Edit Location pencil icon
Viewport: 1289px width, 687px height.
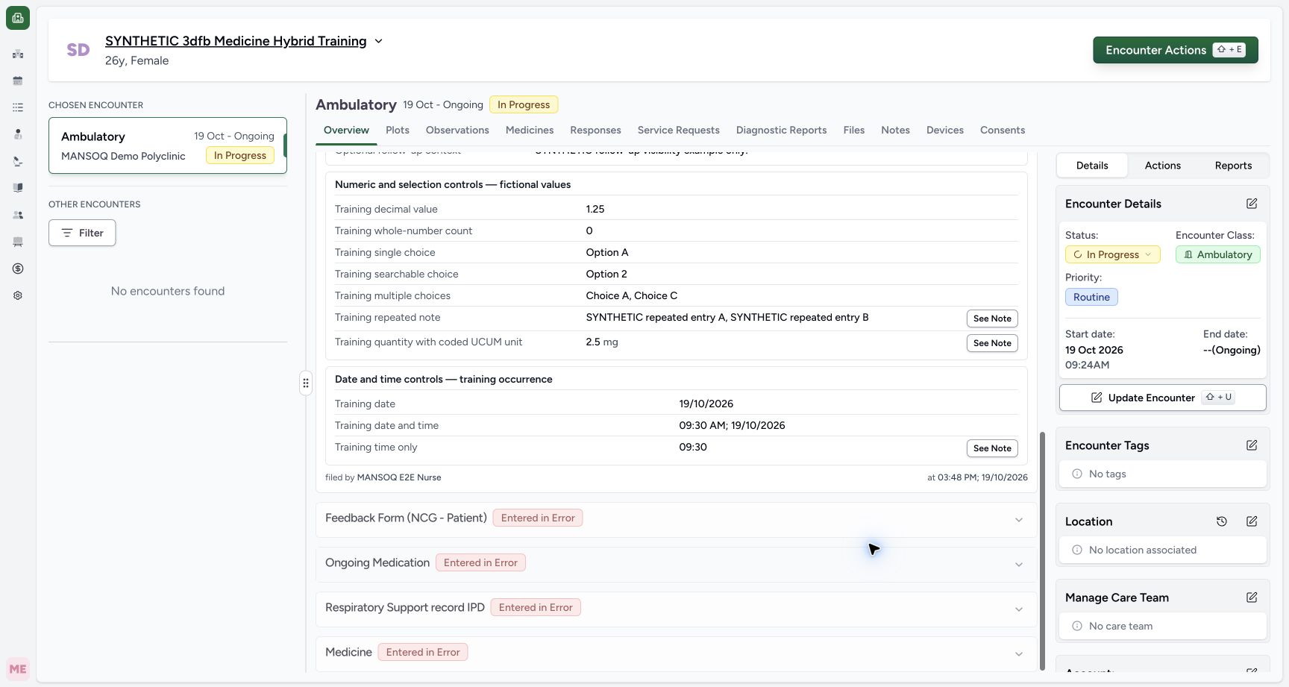click(1252, 521)
